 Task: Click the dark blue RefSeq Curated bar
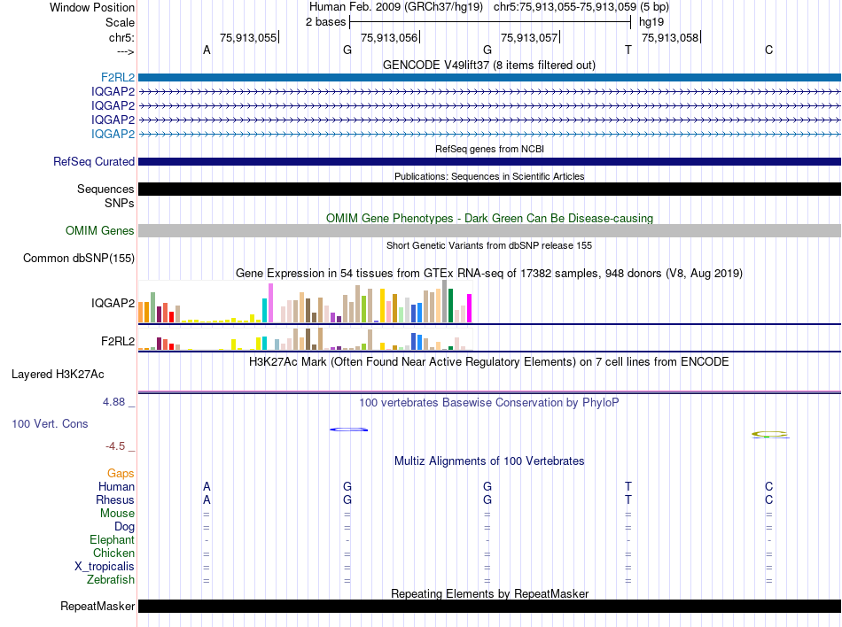pyautogui.click(x=490, y=161)
